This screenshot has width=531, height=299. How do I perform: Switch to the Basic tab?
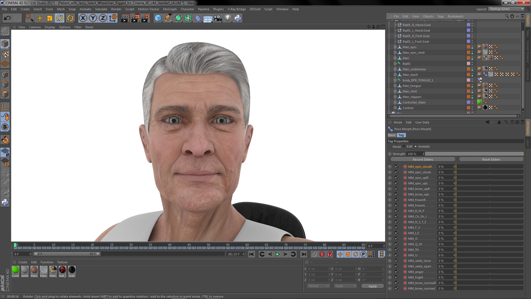click(392, 135)
